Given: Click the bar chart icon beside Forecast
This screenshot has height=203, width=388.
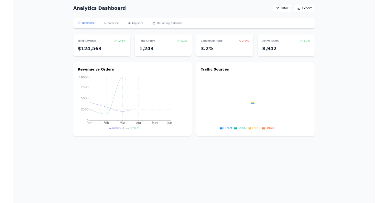Looking at the screenshot, I should pos(104,23).
